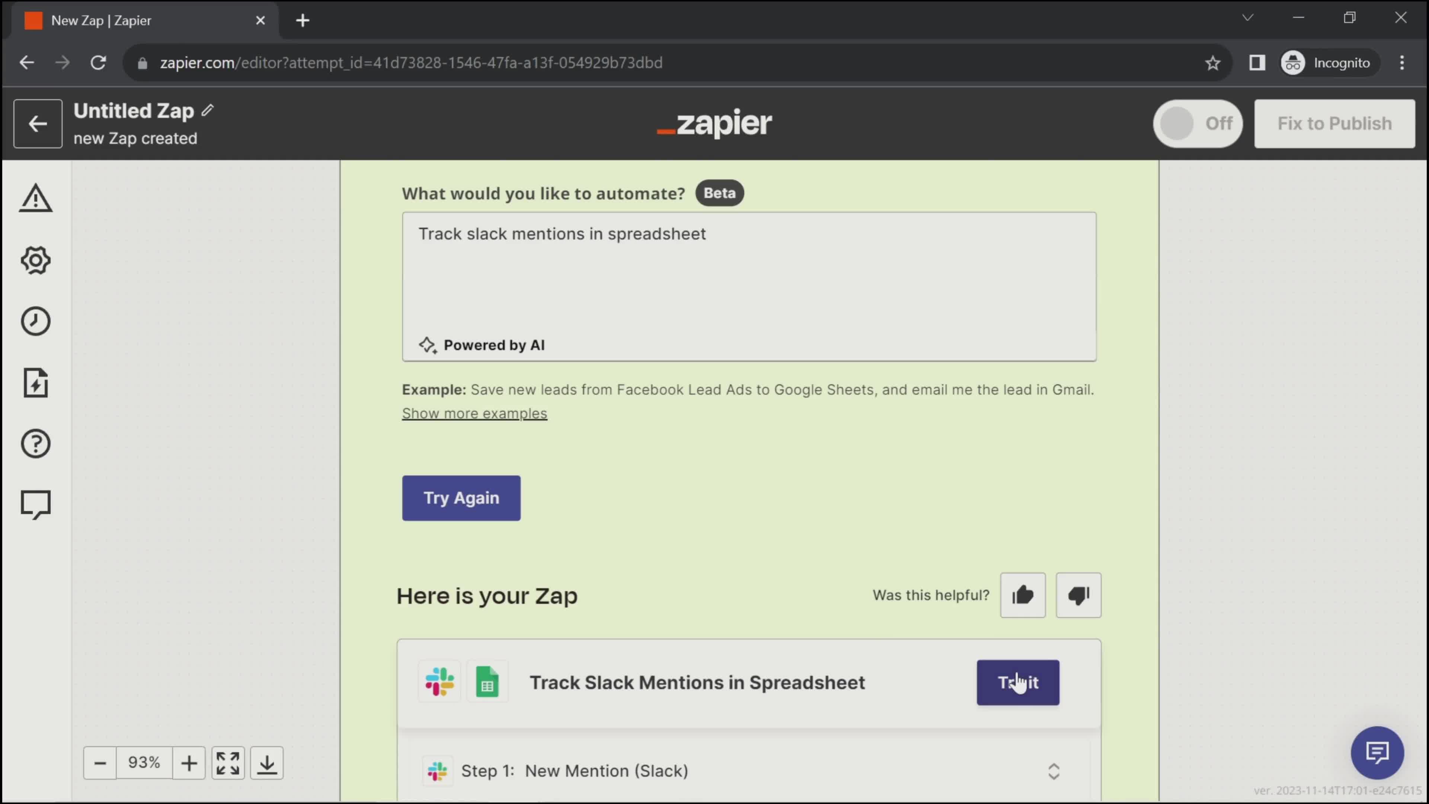The height and width of the screenshot is (804, 1429).
Task: Click the Use it button on Zap card
Action: tap(1019, 682)
